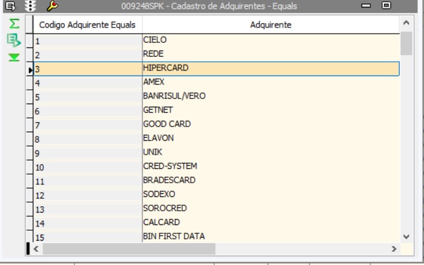Select the CIELO acquirer row
This screenshot has height=265, width=424.
(270, 40)
